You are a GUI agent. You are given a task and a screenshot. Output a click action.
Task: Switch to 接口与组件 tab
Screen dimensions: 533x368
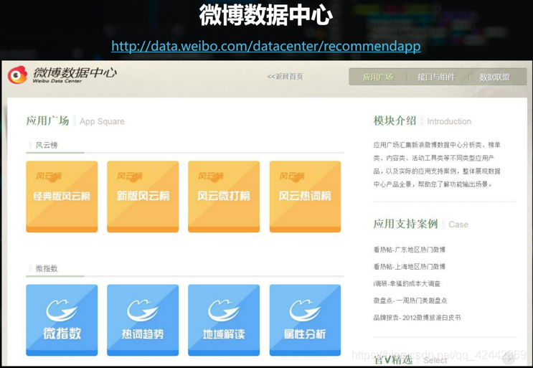coord(436,77)
